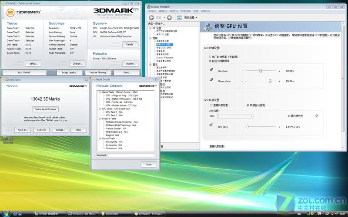Click the NVIDIA panel vertical scrollbar
The width and height of the screenshot is (348, 217).
343,85
